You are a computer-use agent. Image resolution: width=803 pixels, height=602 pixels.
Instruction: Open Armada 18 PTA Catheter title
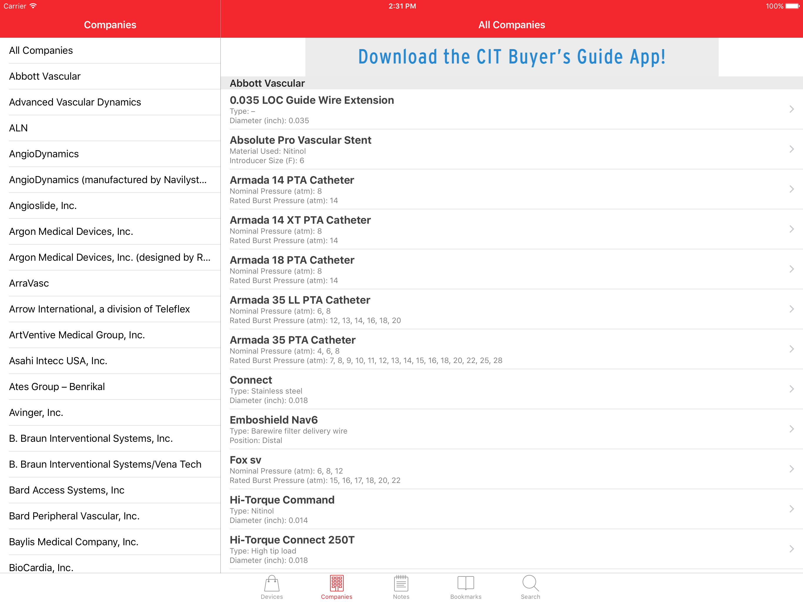[x=292, y=260]
